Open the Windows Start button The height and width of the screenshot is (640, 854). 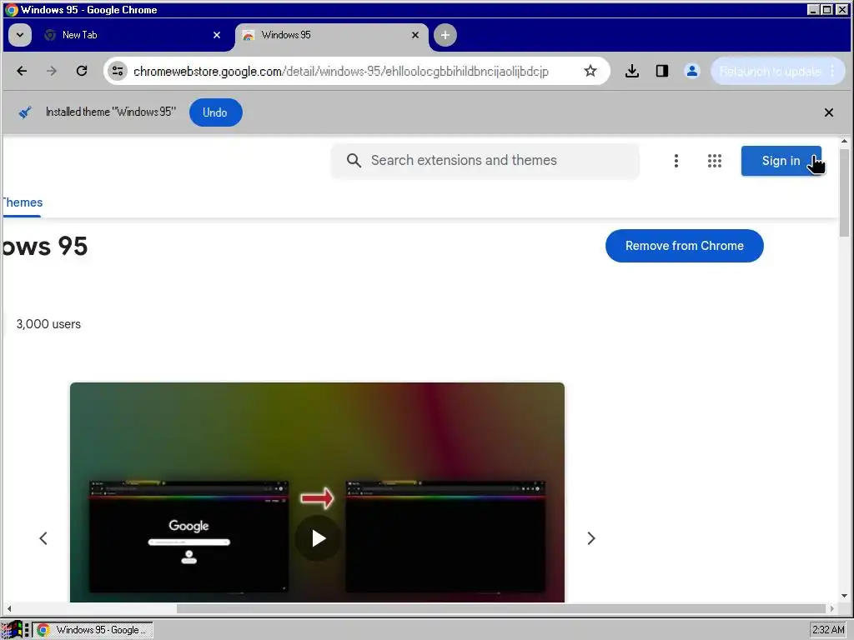11,630
